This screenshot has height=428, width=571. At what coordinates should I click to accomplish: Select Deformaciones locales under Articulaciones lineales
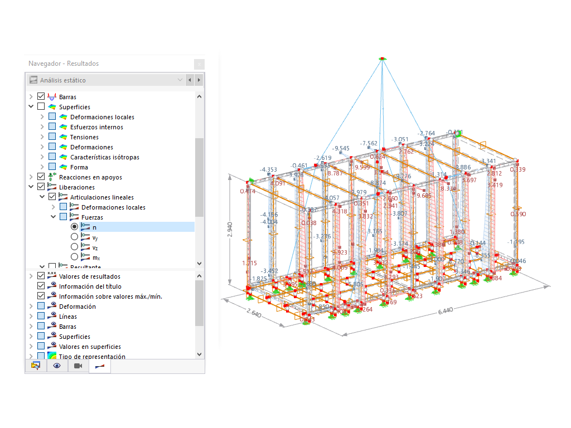tap(113, 207)
